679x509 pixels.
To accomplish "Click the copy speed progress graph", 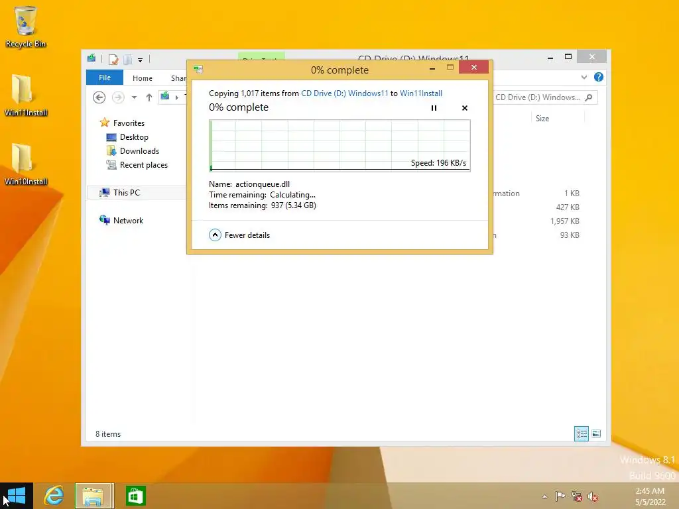I will pyautogui.click(x=339, y=145).
